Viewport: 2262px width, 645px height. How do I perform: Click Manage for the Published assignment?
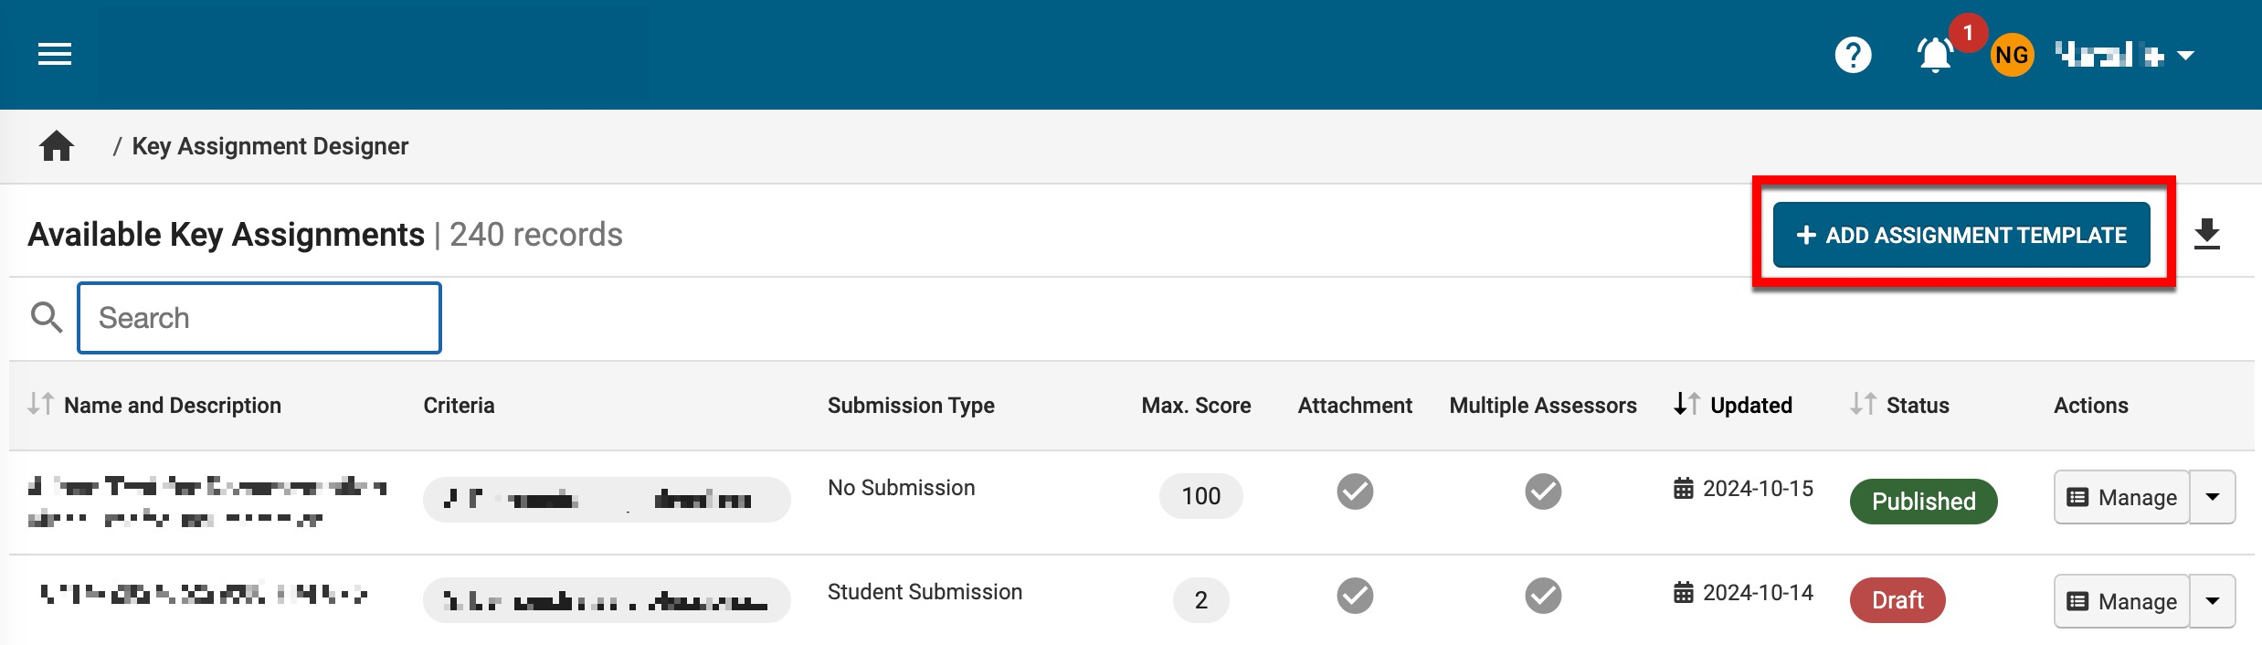click(2121, 497)
